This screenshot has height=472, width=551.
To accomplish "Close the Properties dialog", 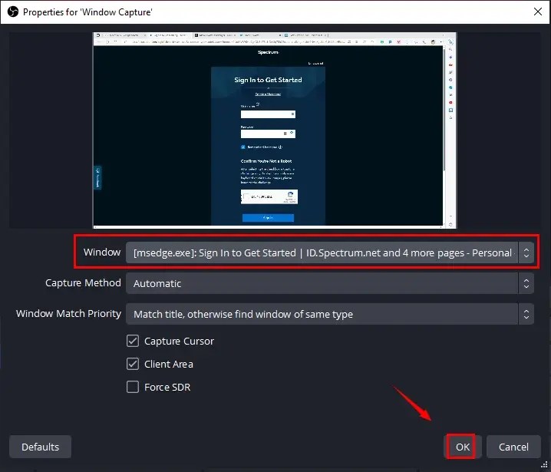I will 538,12.
